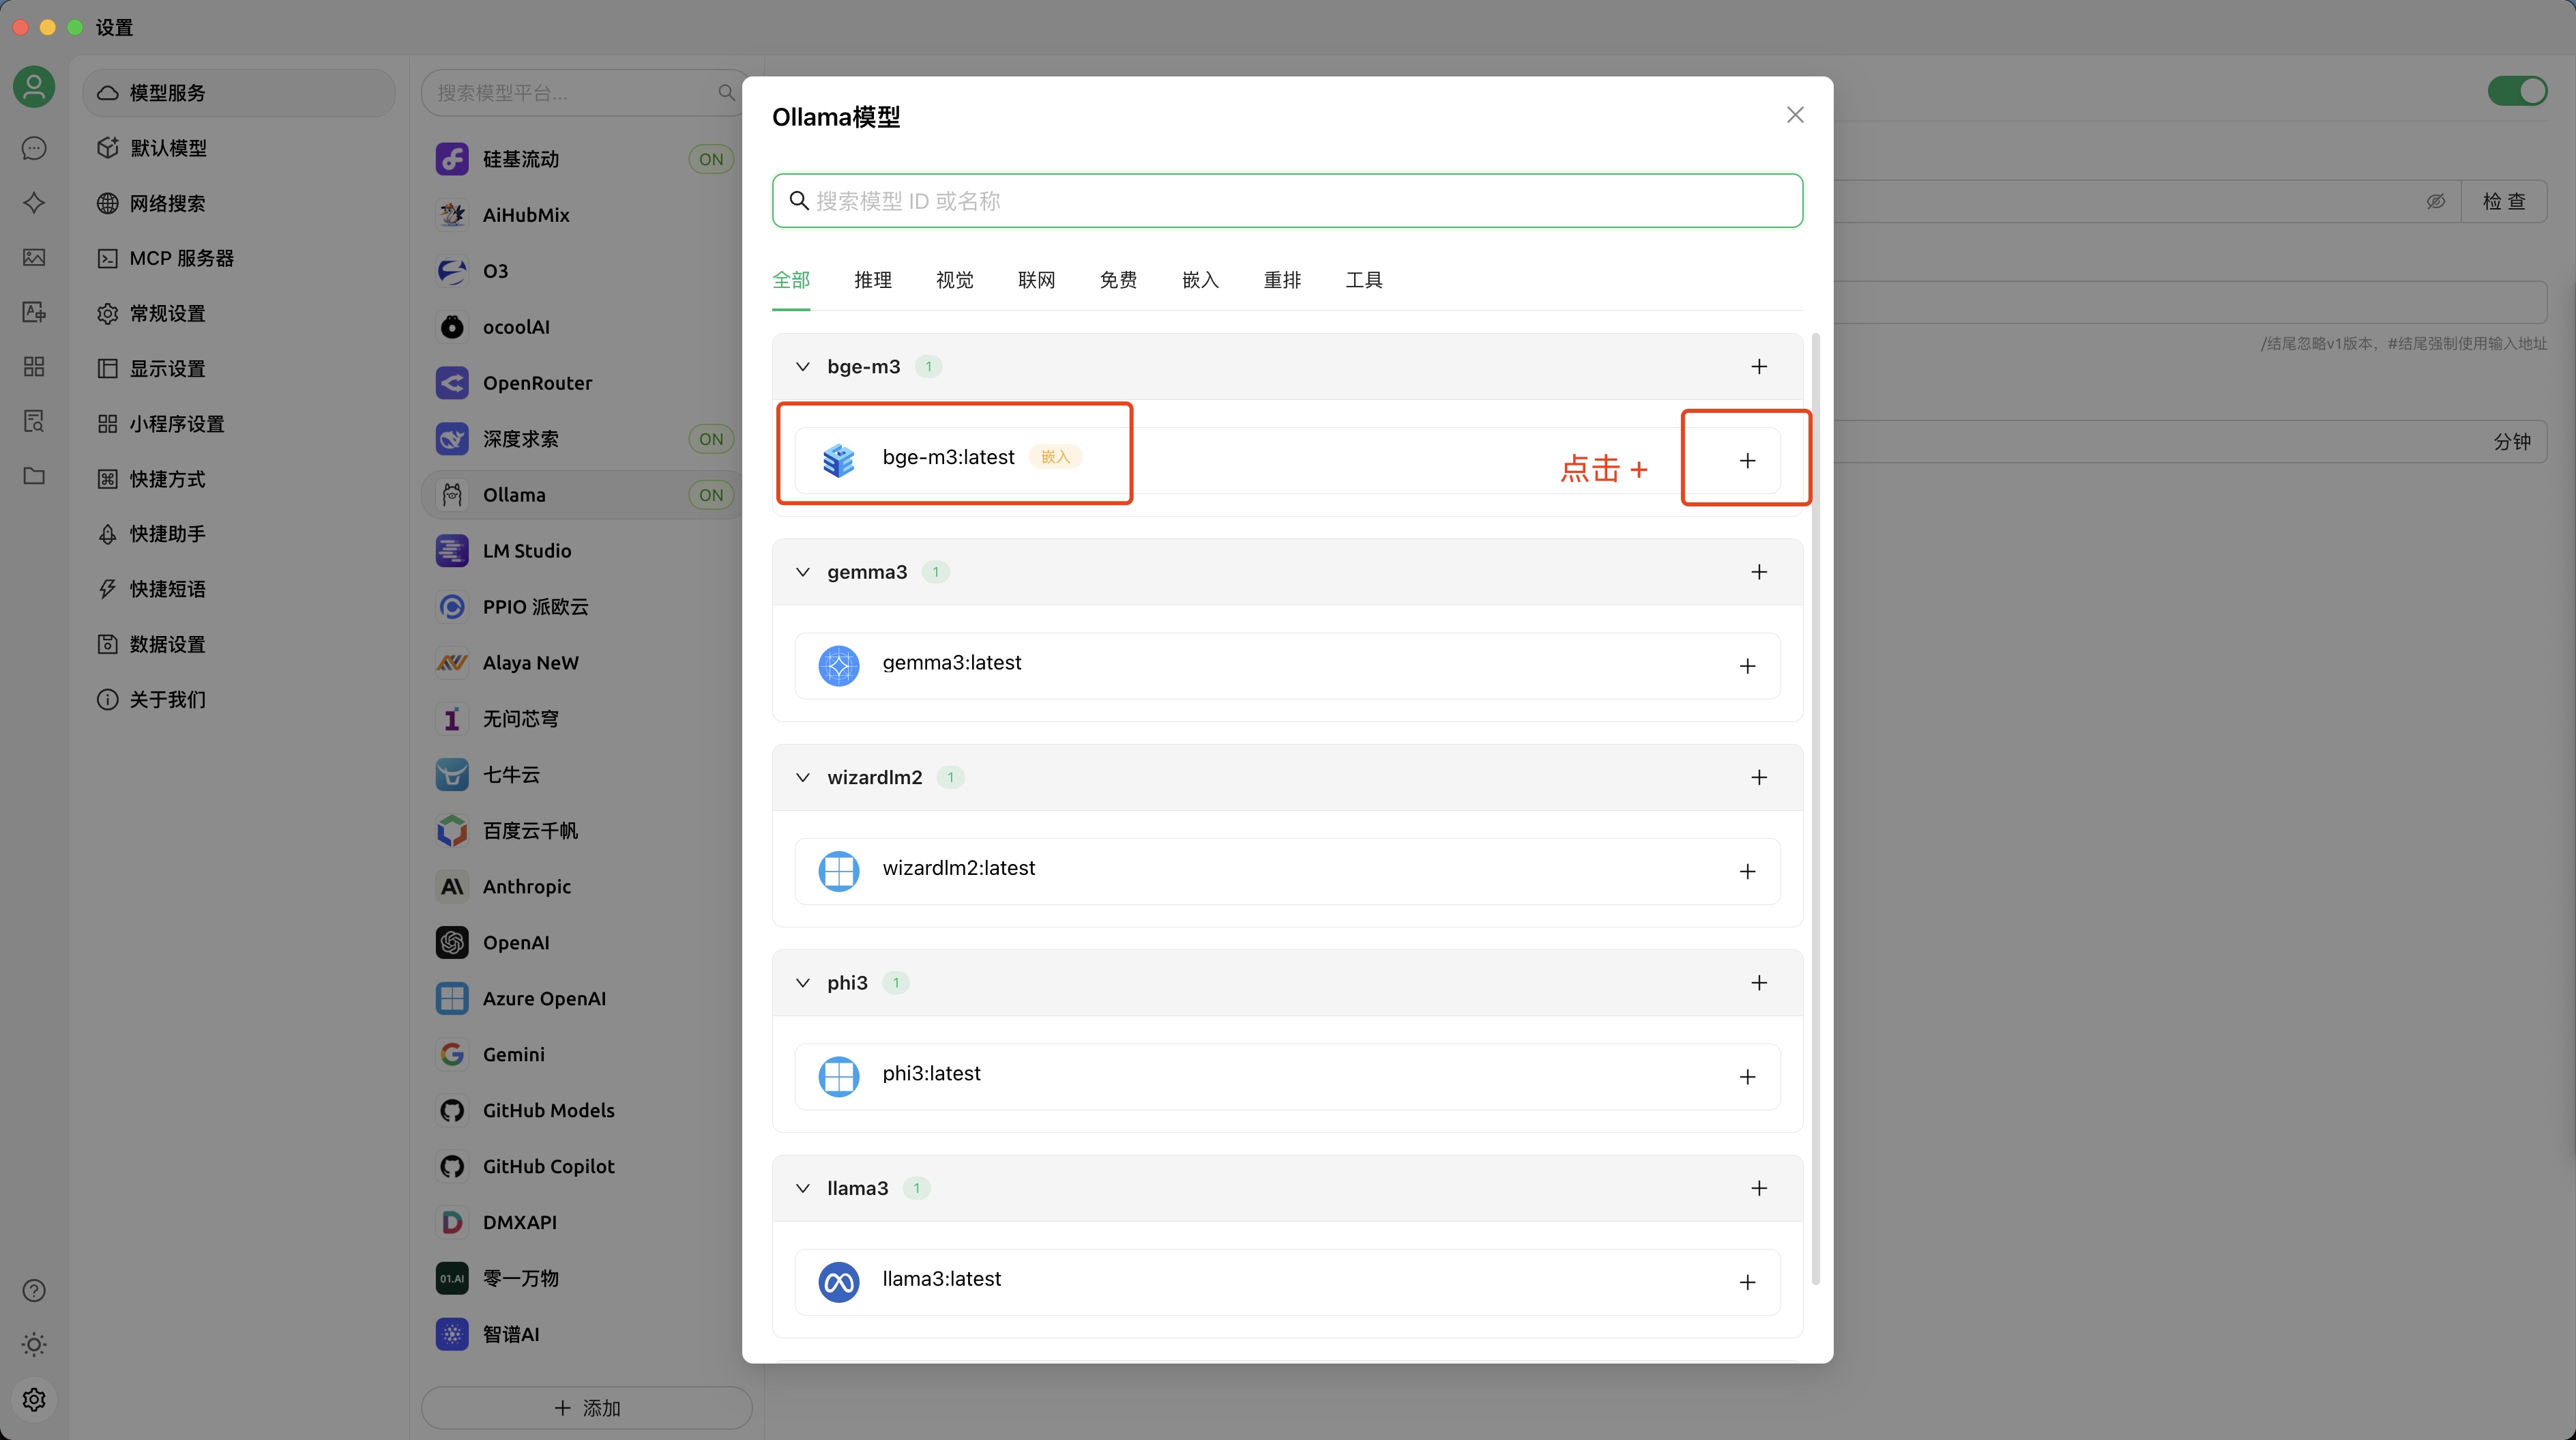Switch to the 重排 tab

click(x=1282, y=280)
